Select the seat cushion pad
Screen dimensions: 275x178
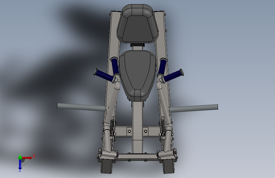(x=138, y=76)
